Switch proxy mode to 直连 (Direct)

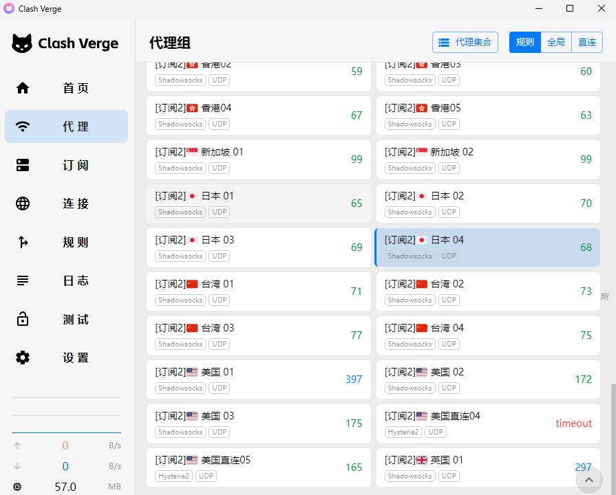point(587,42)
